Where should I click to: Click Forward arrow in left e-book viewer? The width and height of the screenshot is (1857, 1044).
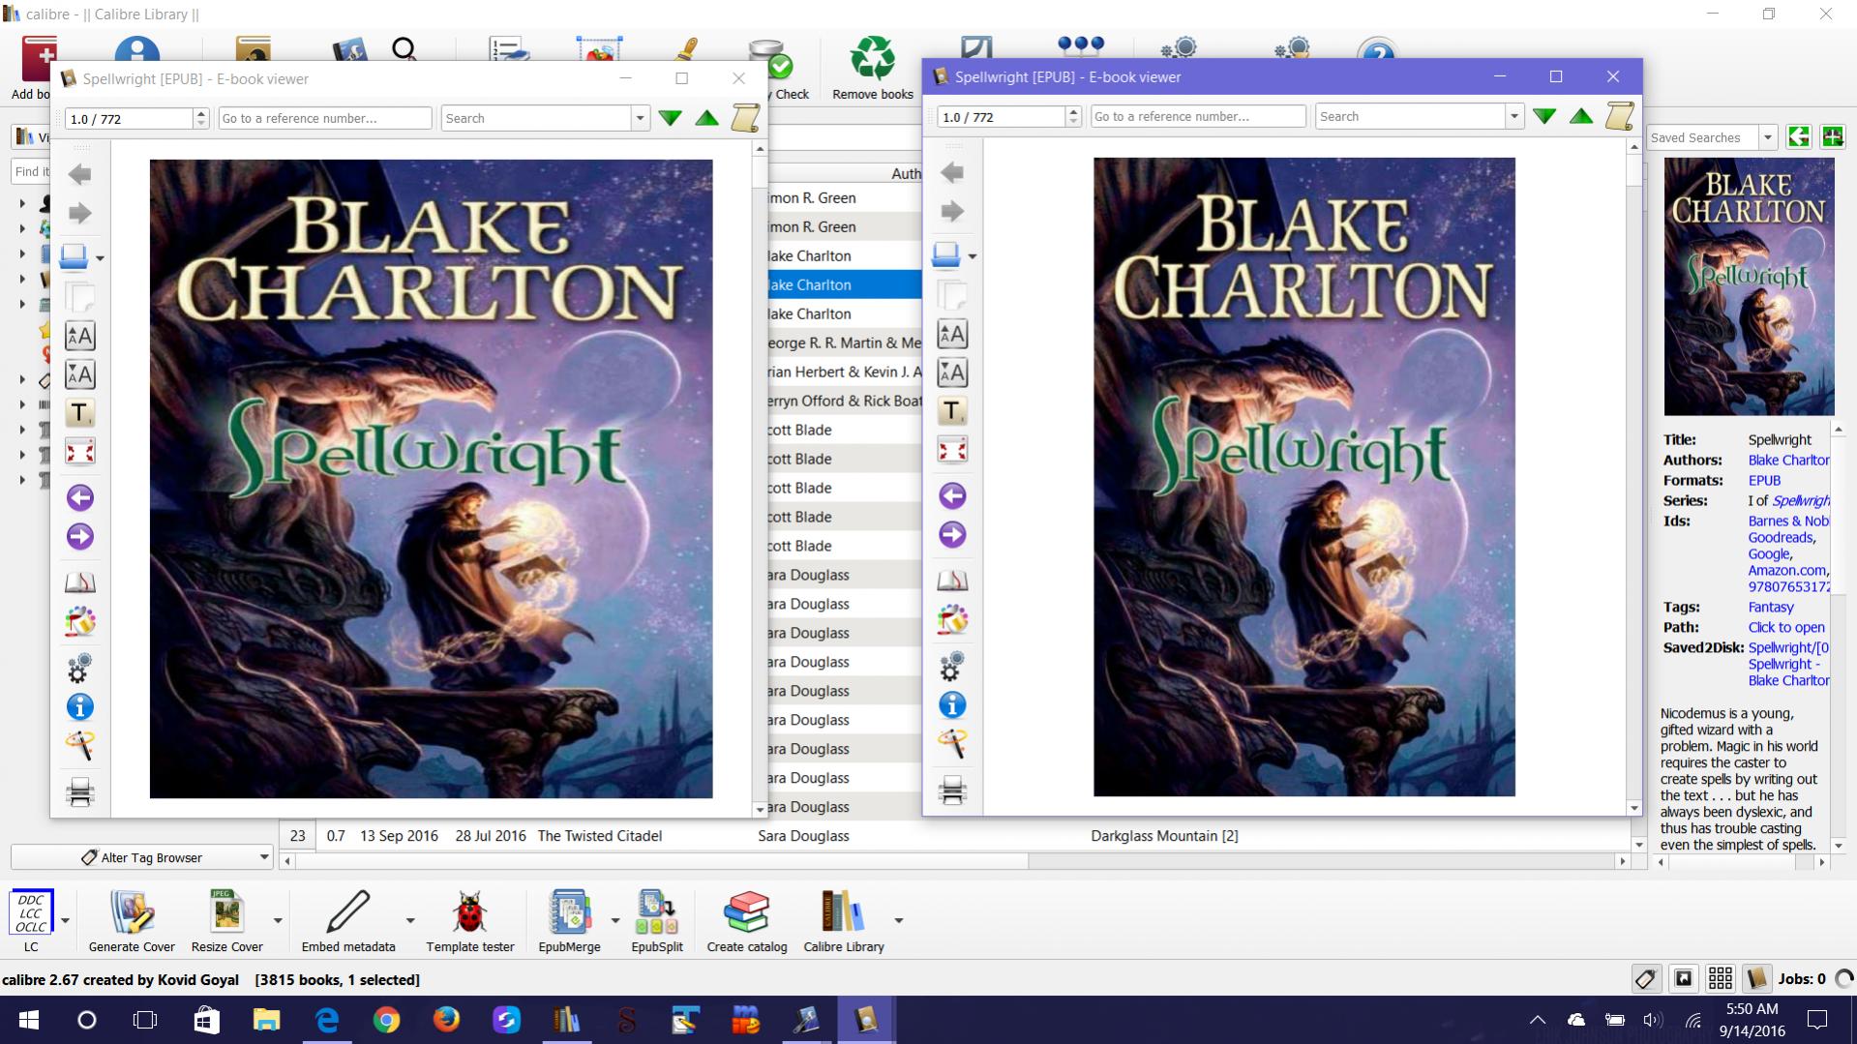tap(80, 213)
